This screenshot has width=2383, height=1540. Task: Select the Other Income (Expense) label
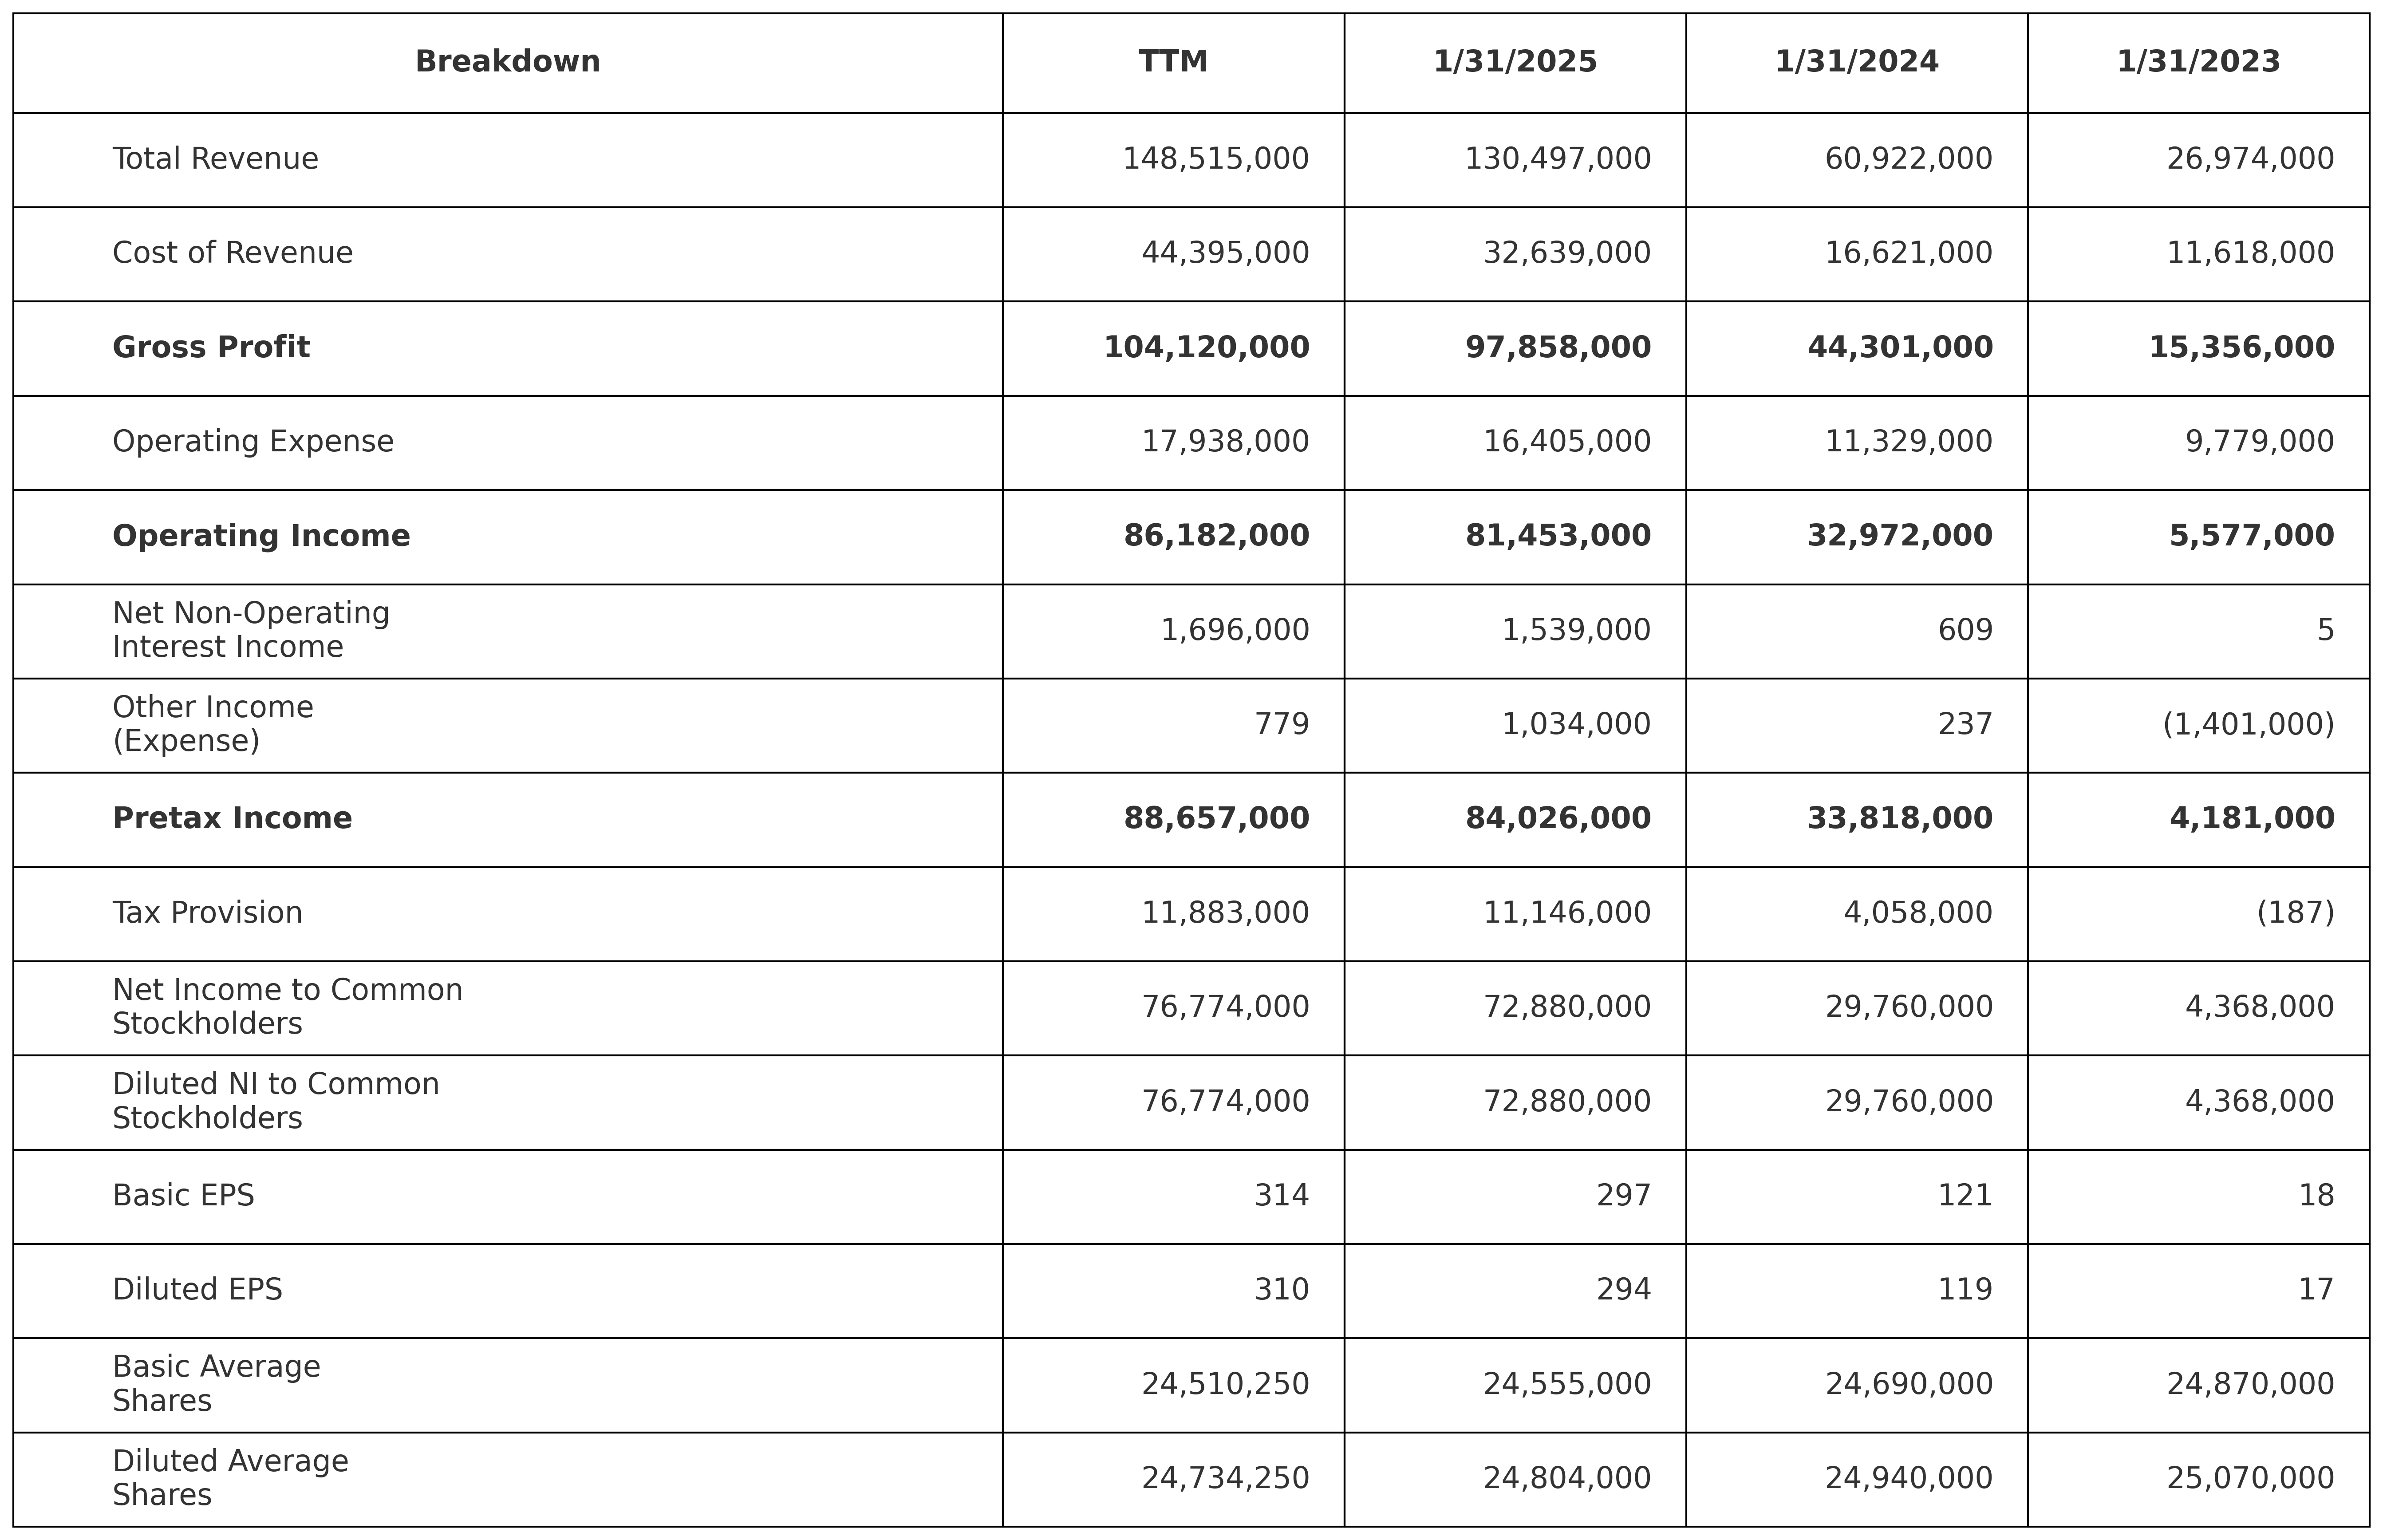pos(213,724)
